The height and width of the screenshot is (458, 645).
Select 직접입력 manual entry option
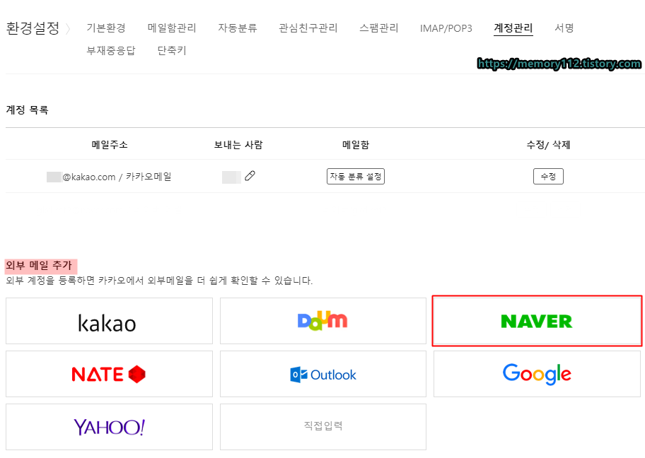coord(323,427)
